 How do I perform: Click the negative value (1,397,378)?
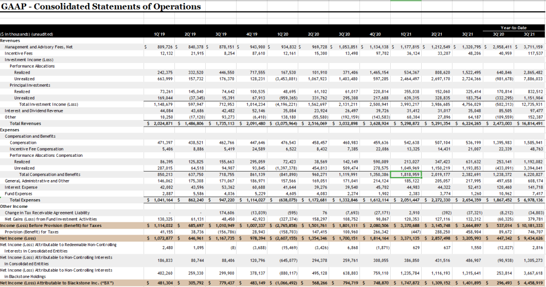(286, 168)
